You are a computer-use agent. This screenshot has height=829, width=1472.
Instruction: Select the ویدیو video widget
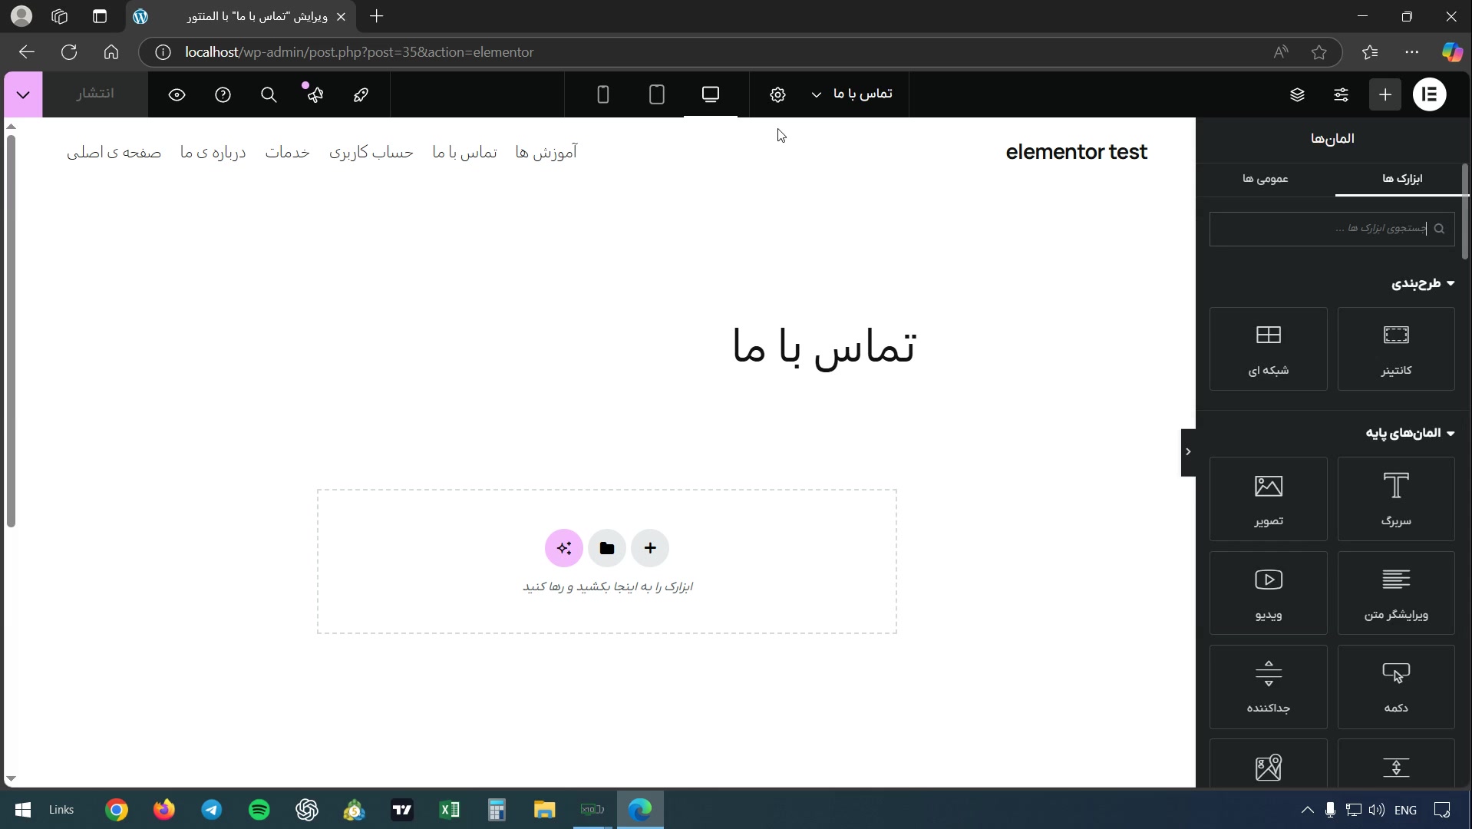click(1269, 593)
